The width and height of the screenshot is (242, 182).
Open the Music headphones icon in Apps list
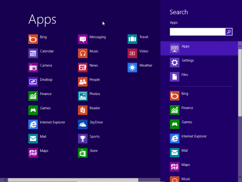(83, 53)
